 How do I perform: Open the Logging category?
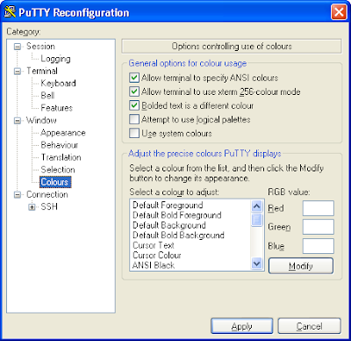click(x=55, y=59)
